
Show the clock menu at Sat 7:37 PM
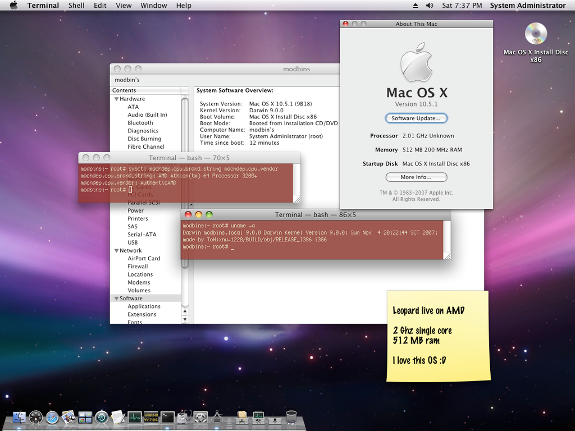coord(462,6)
